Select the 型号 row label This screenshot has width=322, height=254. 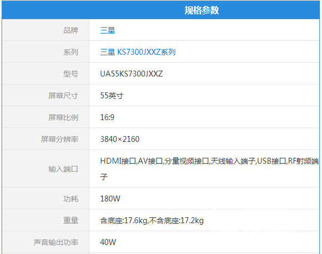click(x=71, y=74)
